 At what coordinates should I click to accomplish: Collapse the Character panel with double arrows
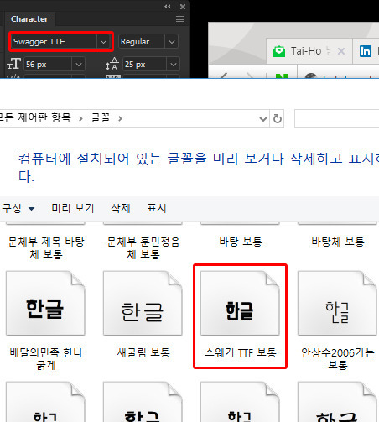[x=168, y=7]
